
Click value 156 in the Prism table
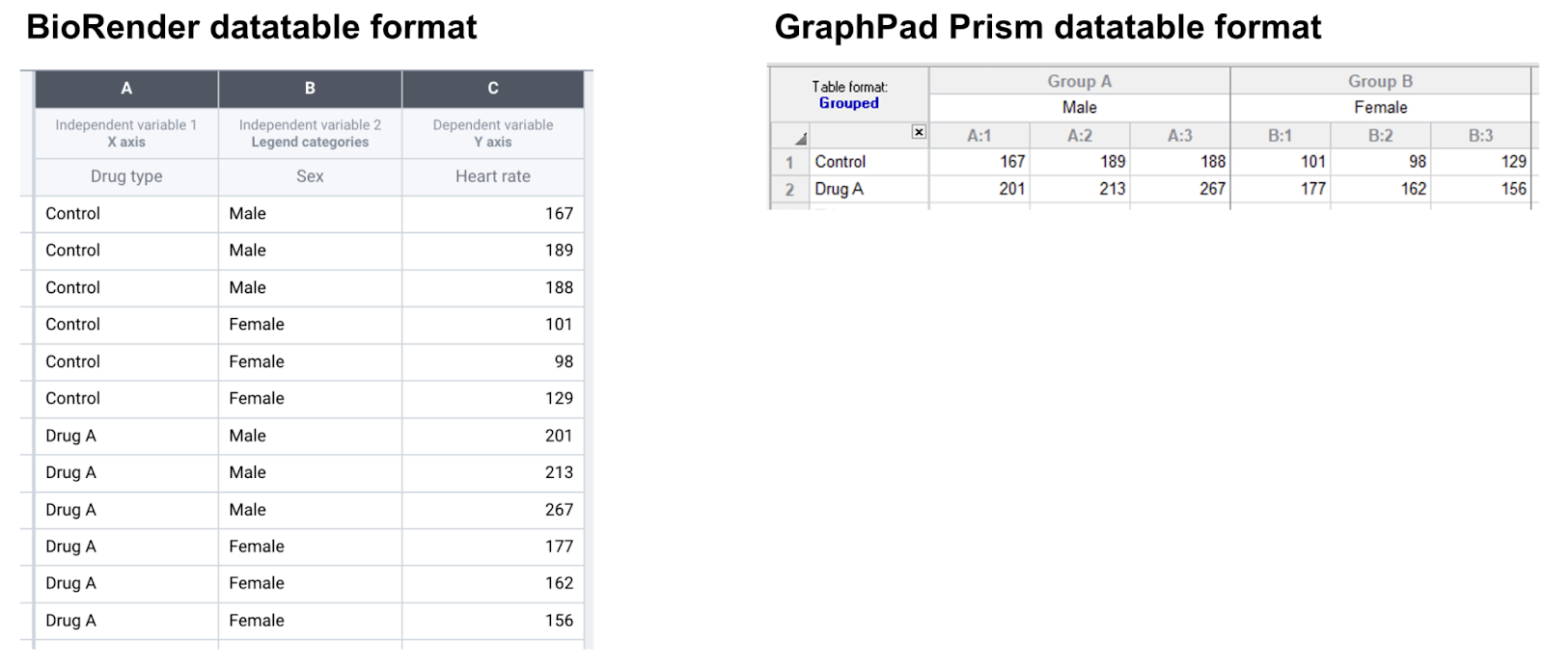(1513, 189)
